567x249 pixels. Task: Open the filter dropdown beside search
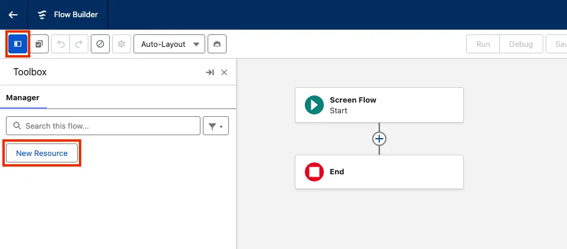pyautogui.click(x=215, y=126)
